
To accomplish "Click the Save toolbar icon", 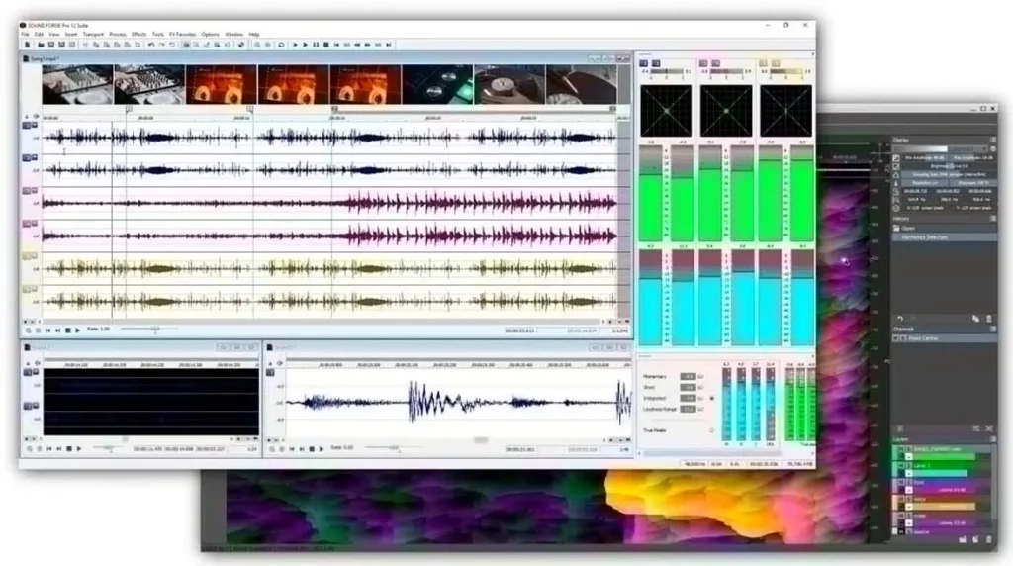I will [51, 45].
